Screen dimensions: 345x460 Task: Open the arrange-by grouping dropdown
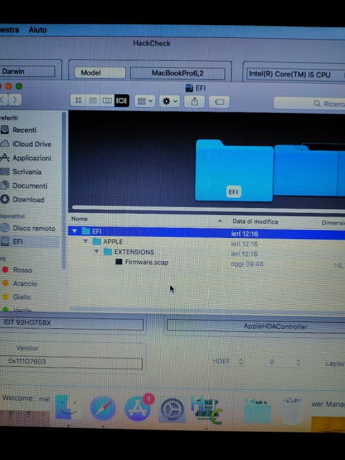point(145,101)
